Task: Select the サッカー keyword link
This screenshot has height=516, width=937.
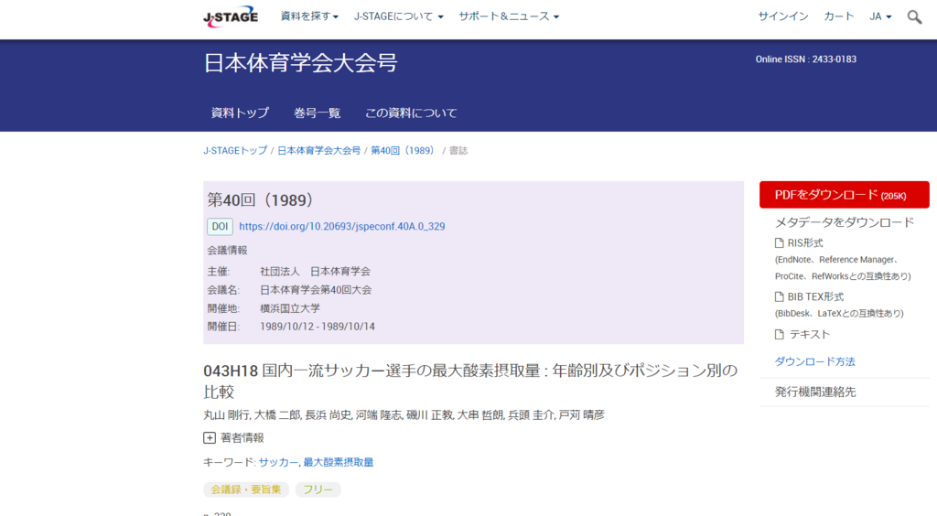Action: click(x=278, y=462)
